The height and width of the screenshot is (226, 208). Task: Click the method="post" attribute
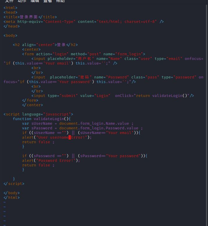86,54
